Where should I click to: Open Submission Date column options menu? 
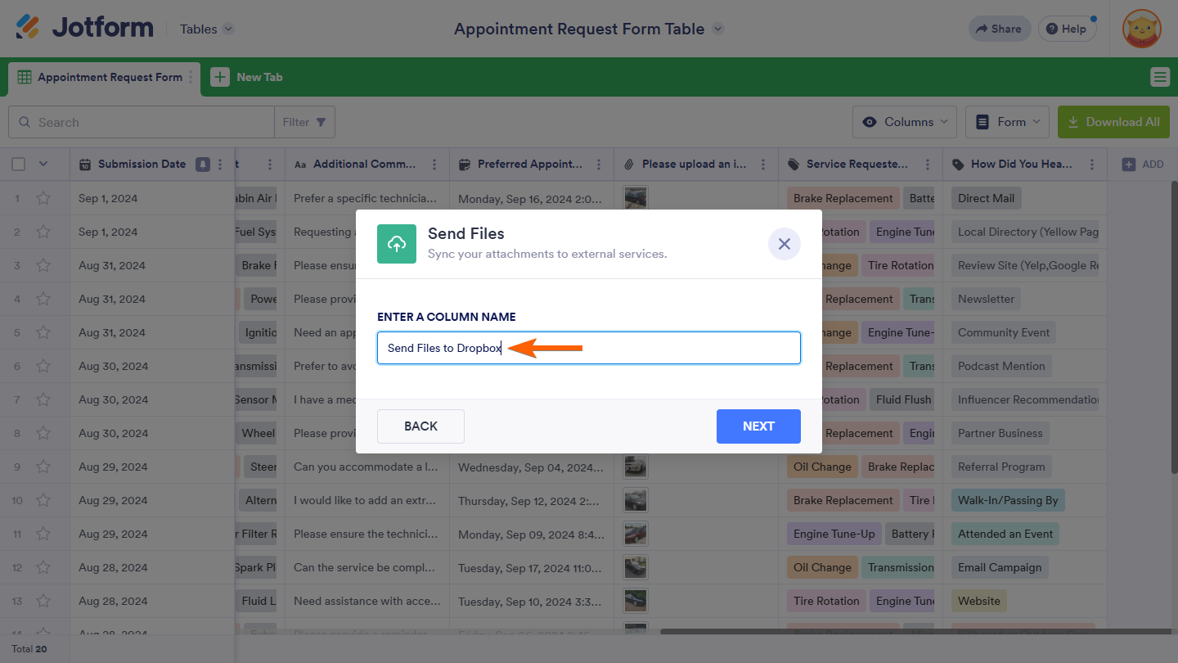(220, 164)
